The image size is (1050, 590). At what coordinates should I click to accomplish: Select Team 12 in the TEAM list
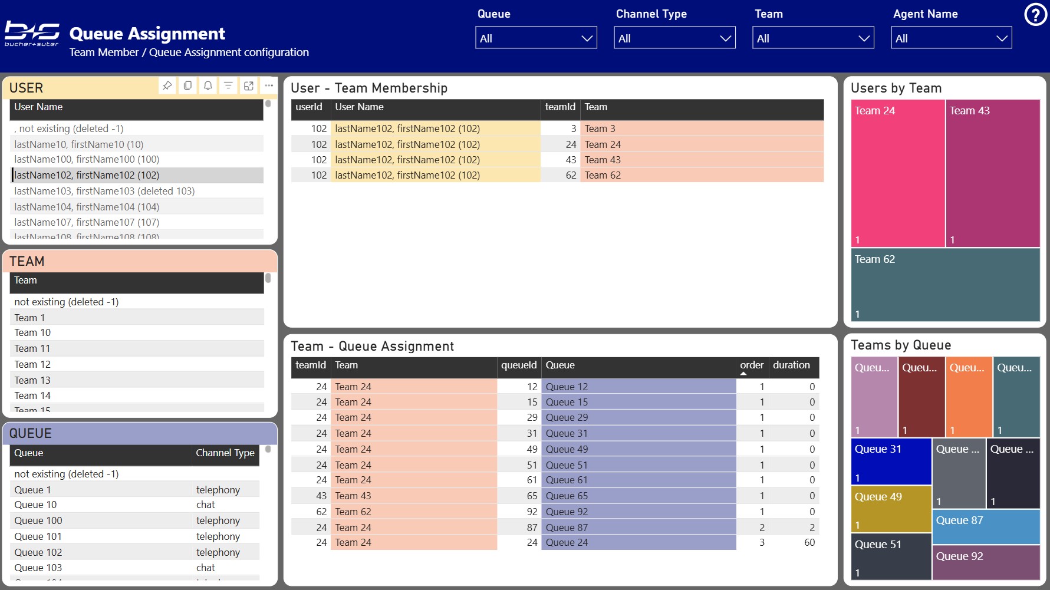click(32, 364)
